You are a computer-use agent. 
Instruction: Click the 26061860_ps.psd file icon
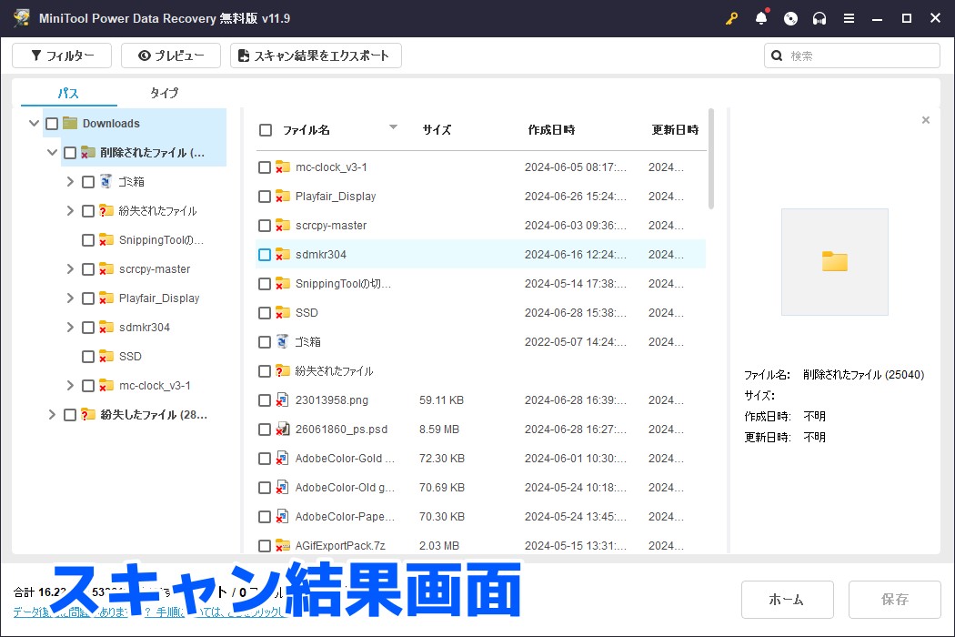[282, 429]
